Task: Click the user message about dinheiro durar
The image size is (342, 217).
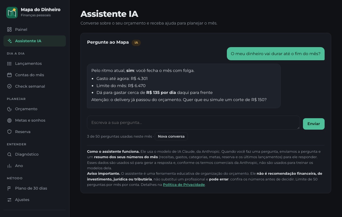Action: click(276, 54)
